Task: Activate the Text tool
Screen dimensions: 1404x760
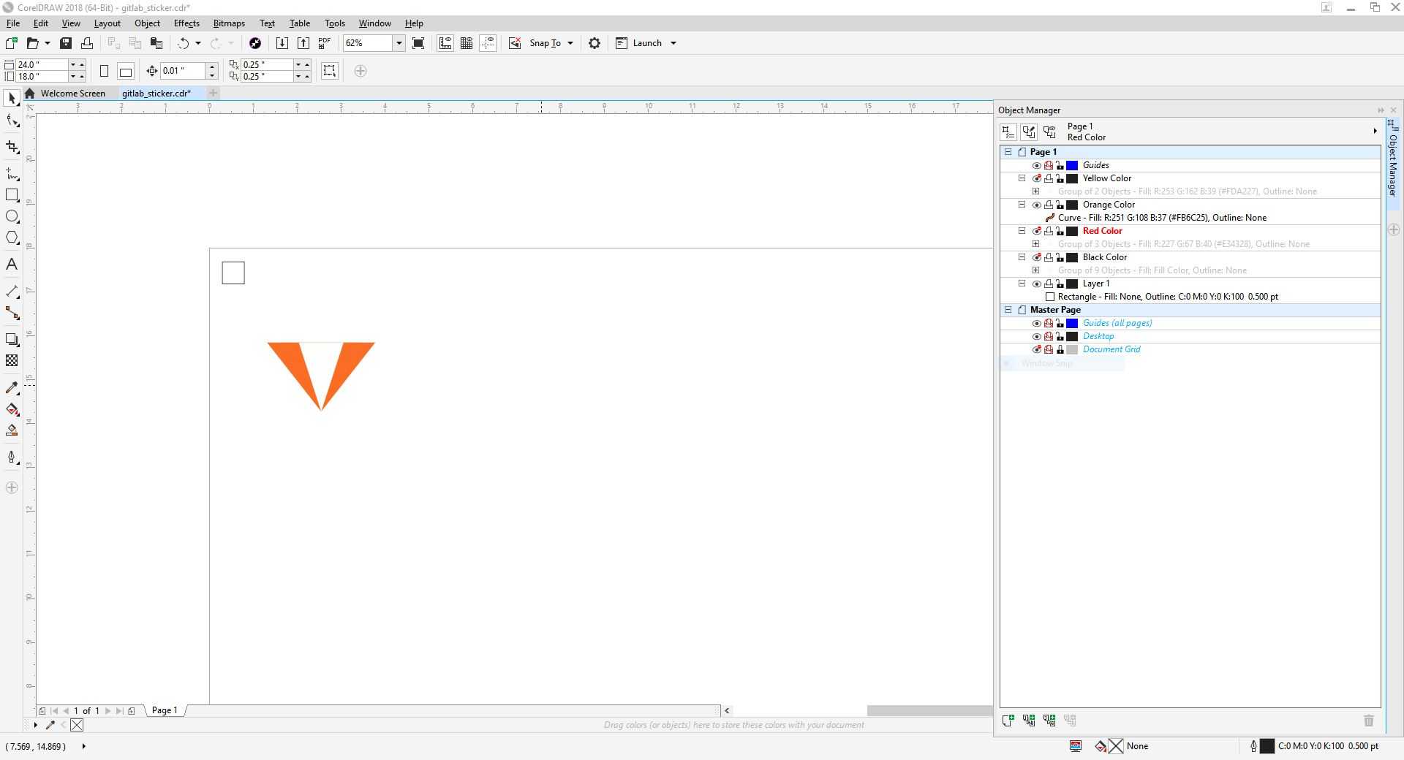Action: tap(12, 265)
